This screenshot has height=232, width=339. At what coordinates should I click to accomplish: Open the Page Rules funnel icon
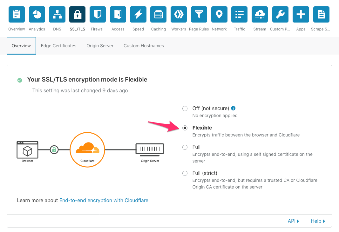point(199,14)
